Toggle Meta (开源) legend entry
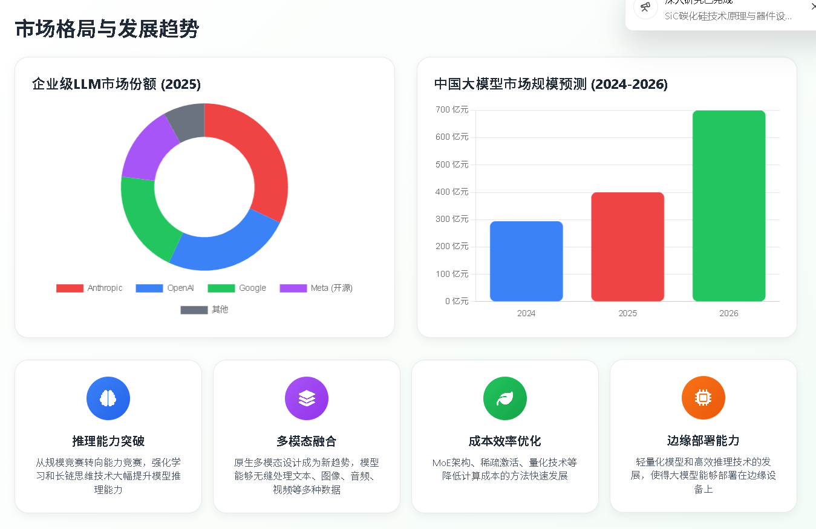 point(316,288)
